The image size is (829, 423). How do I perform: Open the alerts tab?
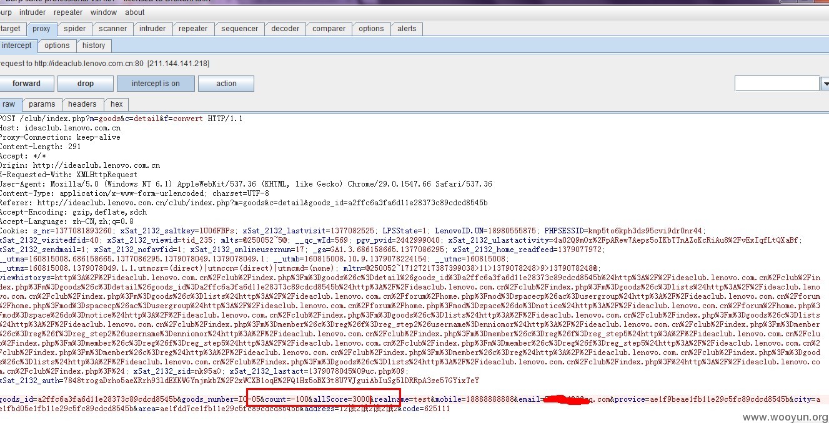point(407,29)
